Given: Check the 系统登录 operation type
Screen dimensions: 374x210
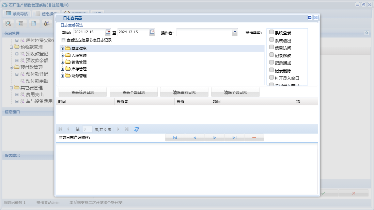Looking at the screenshot, I should 271,32.
